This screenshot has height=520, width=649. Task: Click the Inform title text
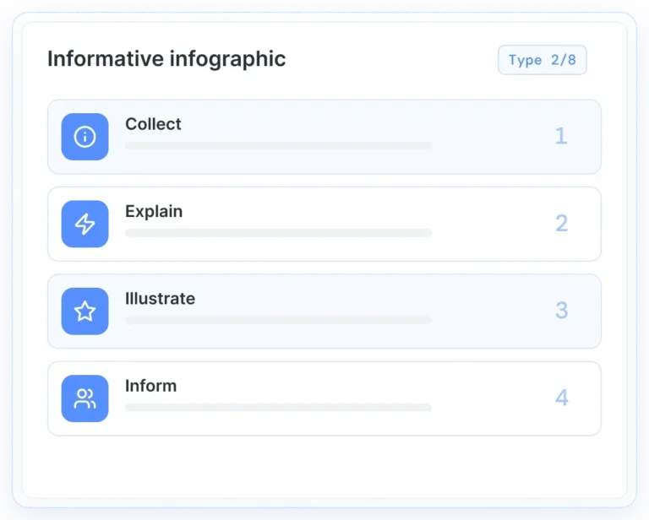150,386
